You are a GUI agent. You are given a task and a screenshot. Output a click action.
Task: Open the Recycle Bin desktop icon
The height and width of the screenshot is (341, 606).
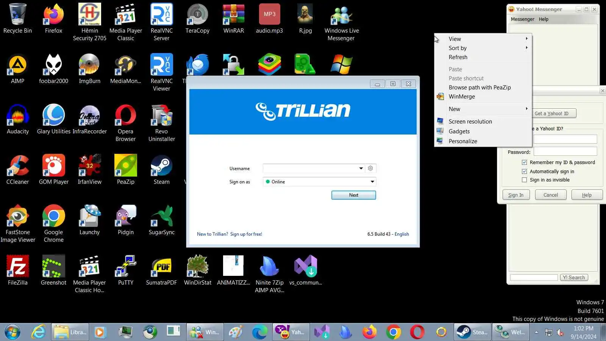tap(17, 19)
